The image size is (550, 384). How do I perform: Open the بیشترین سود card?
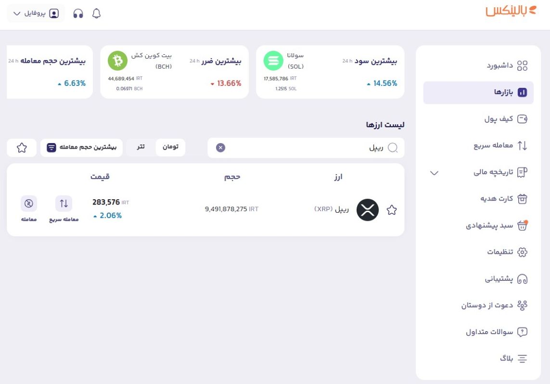[x=330, y=72]
